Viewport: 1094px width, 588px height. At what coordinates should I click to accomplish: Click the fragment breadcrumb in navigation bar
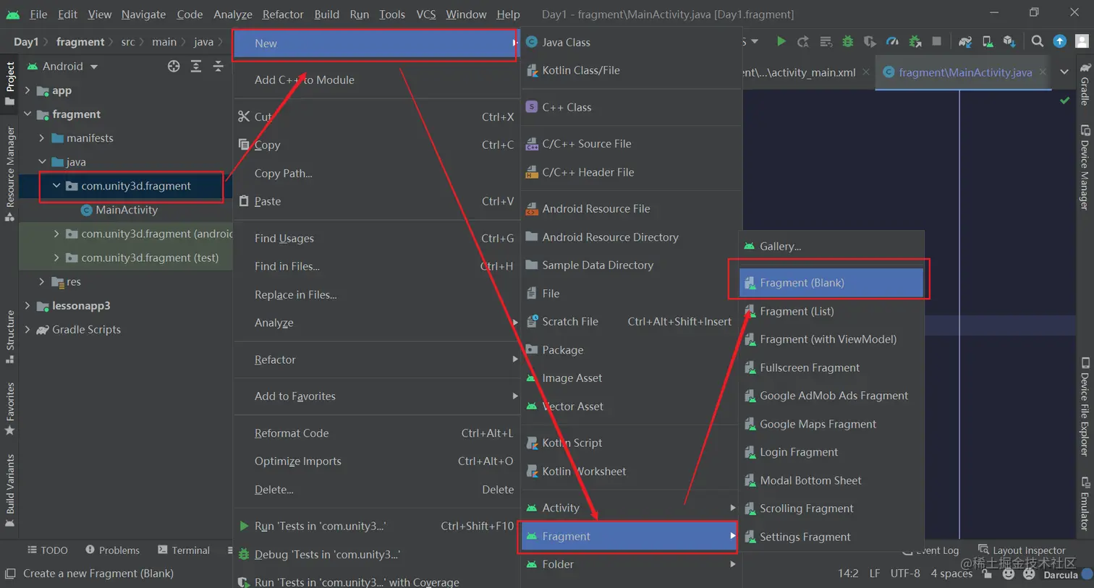click(80, 42)
